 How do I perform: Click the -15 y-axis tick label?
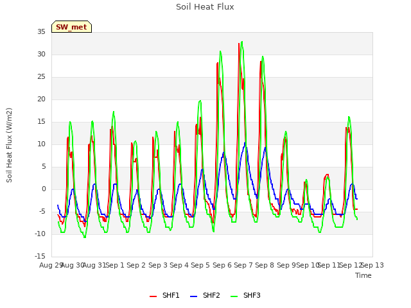coord(40,256)
